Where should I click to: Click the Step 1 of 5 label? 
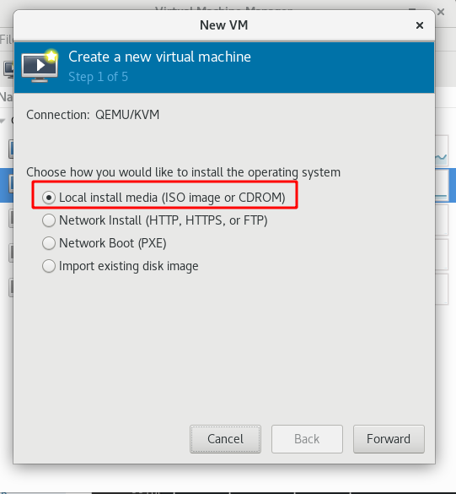[98, 77]
